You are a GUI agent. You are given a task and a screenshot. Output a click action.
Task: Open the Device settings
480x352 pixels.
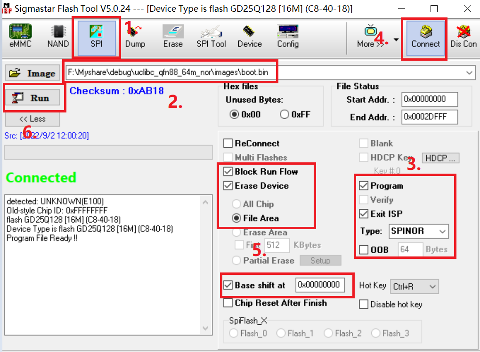pyautogui.click(x=250, y=36)
